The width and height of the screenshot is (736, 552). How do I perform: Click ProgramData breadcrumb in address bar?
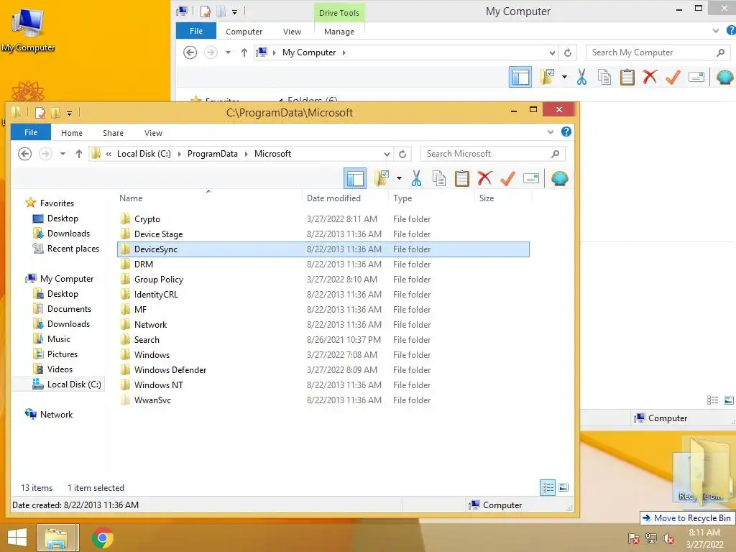point(212,154)
